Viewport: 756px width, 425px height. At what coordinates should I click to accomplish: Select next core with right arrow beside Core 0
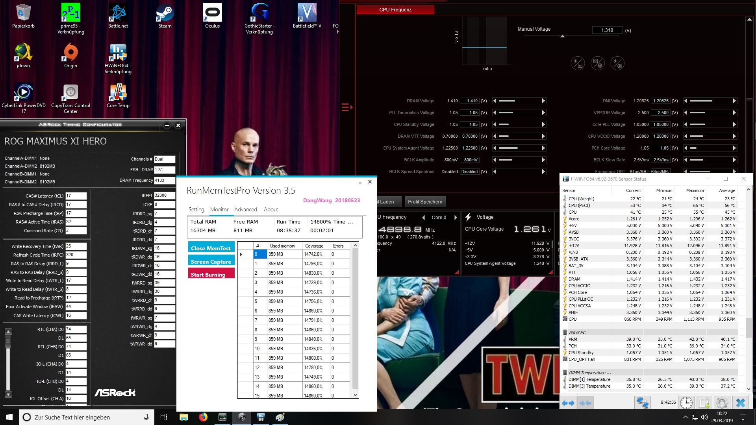tap(456, 217)
